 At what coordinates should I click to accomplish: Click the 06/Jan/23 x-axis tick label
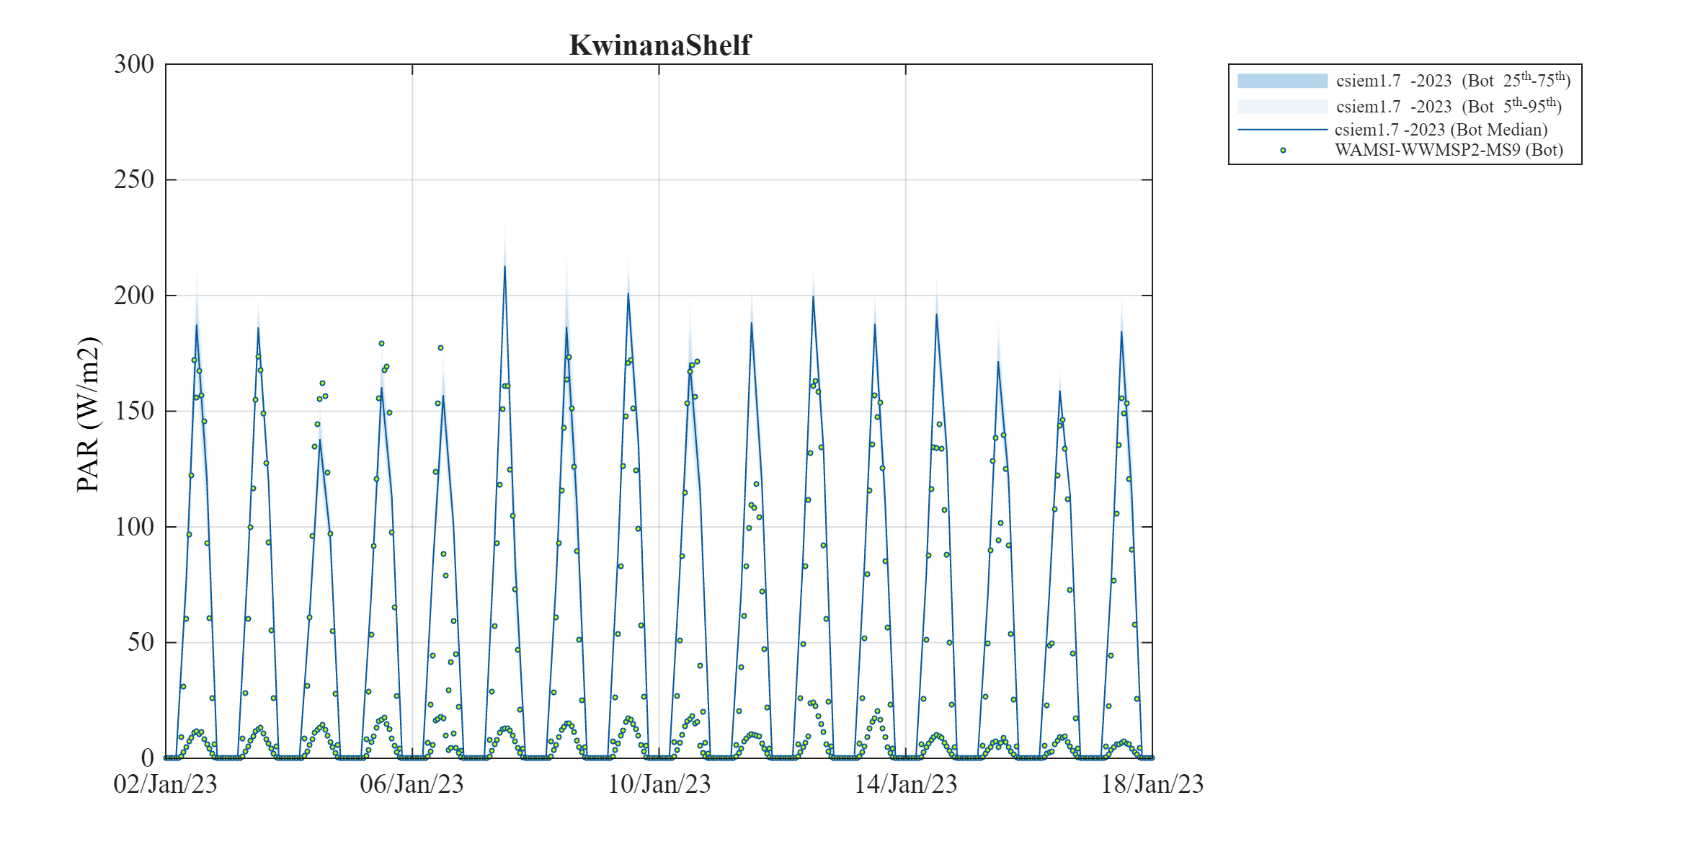[x=412, y=784]
